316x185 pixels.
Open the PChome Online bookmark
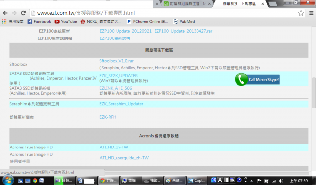[148, 21]
